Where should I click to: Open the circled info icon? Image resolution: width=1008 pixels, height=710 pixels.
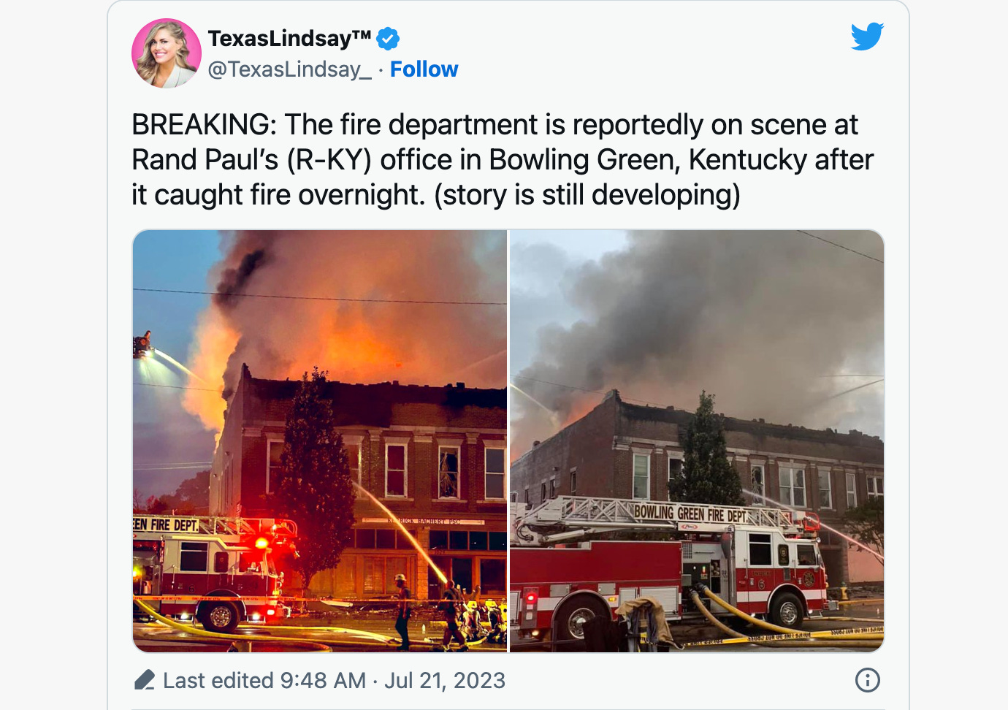point(867,680)
